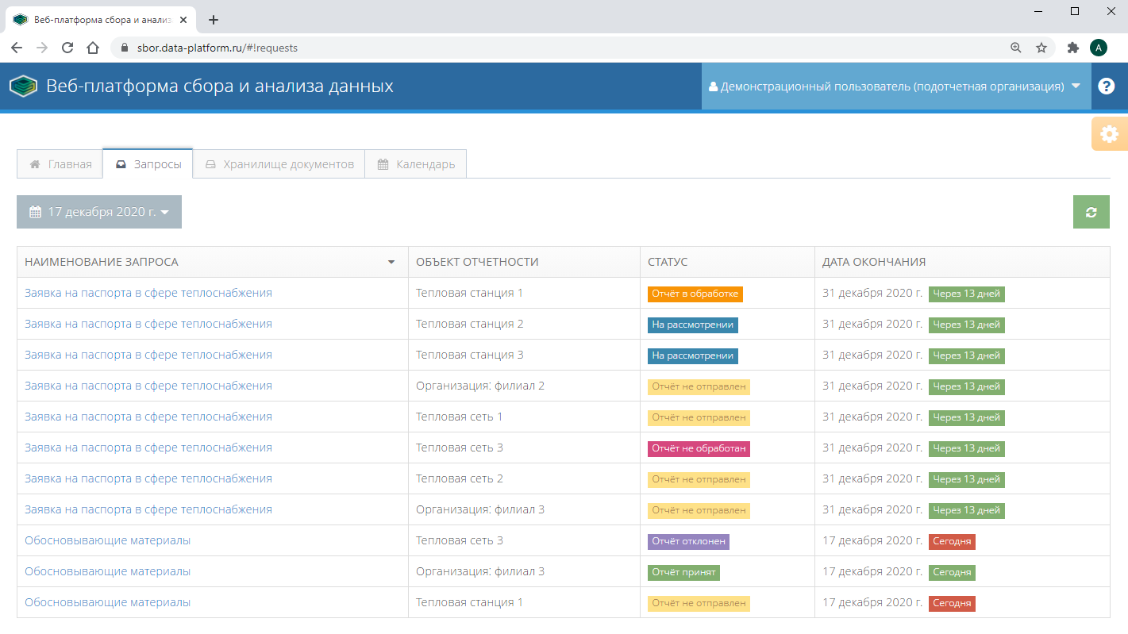Close the current browser tab
Image resolution: width=1128 pixels, height=634 pixels.
[185, 20]
